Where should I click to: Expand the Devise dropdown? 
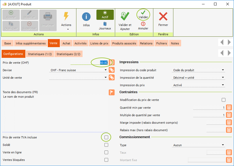[x=106, y=70]
